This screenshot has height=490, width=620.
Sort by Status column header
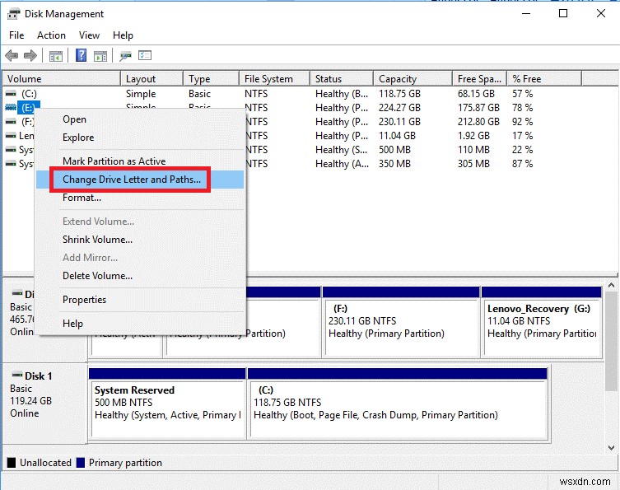pos(342,79)
